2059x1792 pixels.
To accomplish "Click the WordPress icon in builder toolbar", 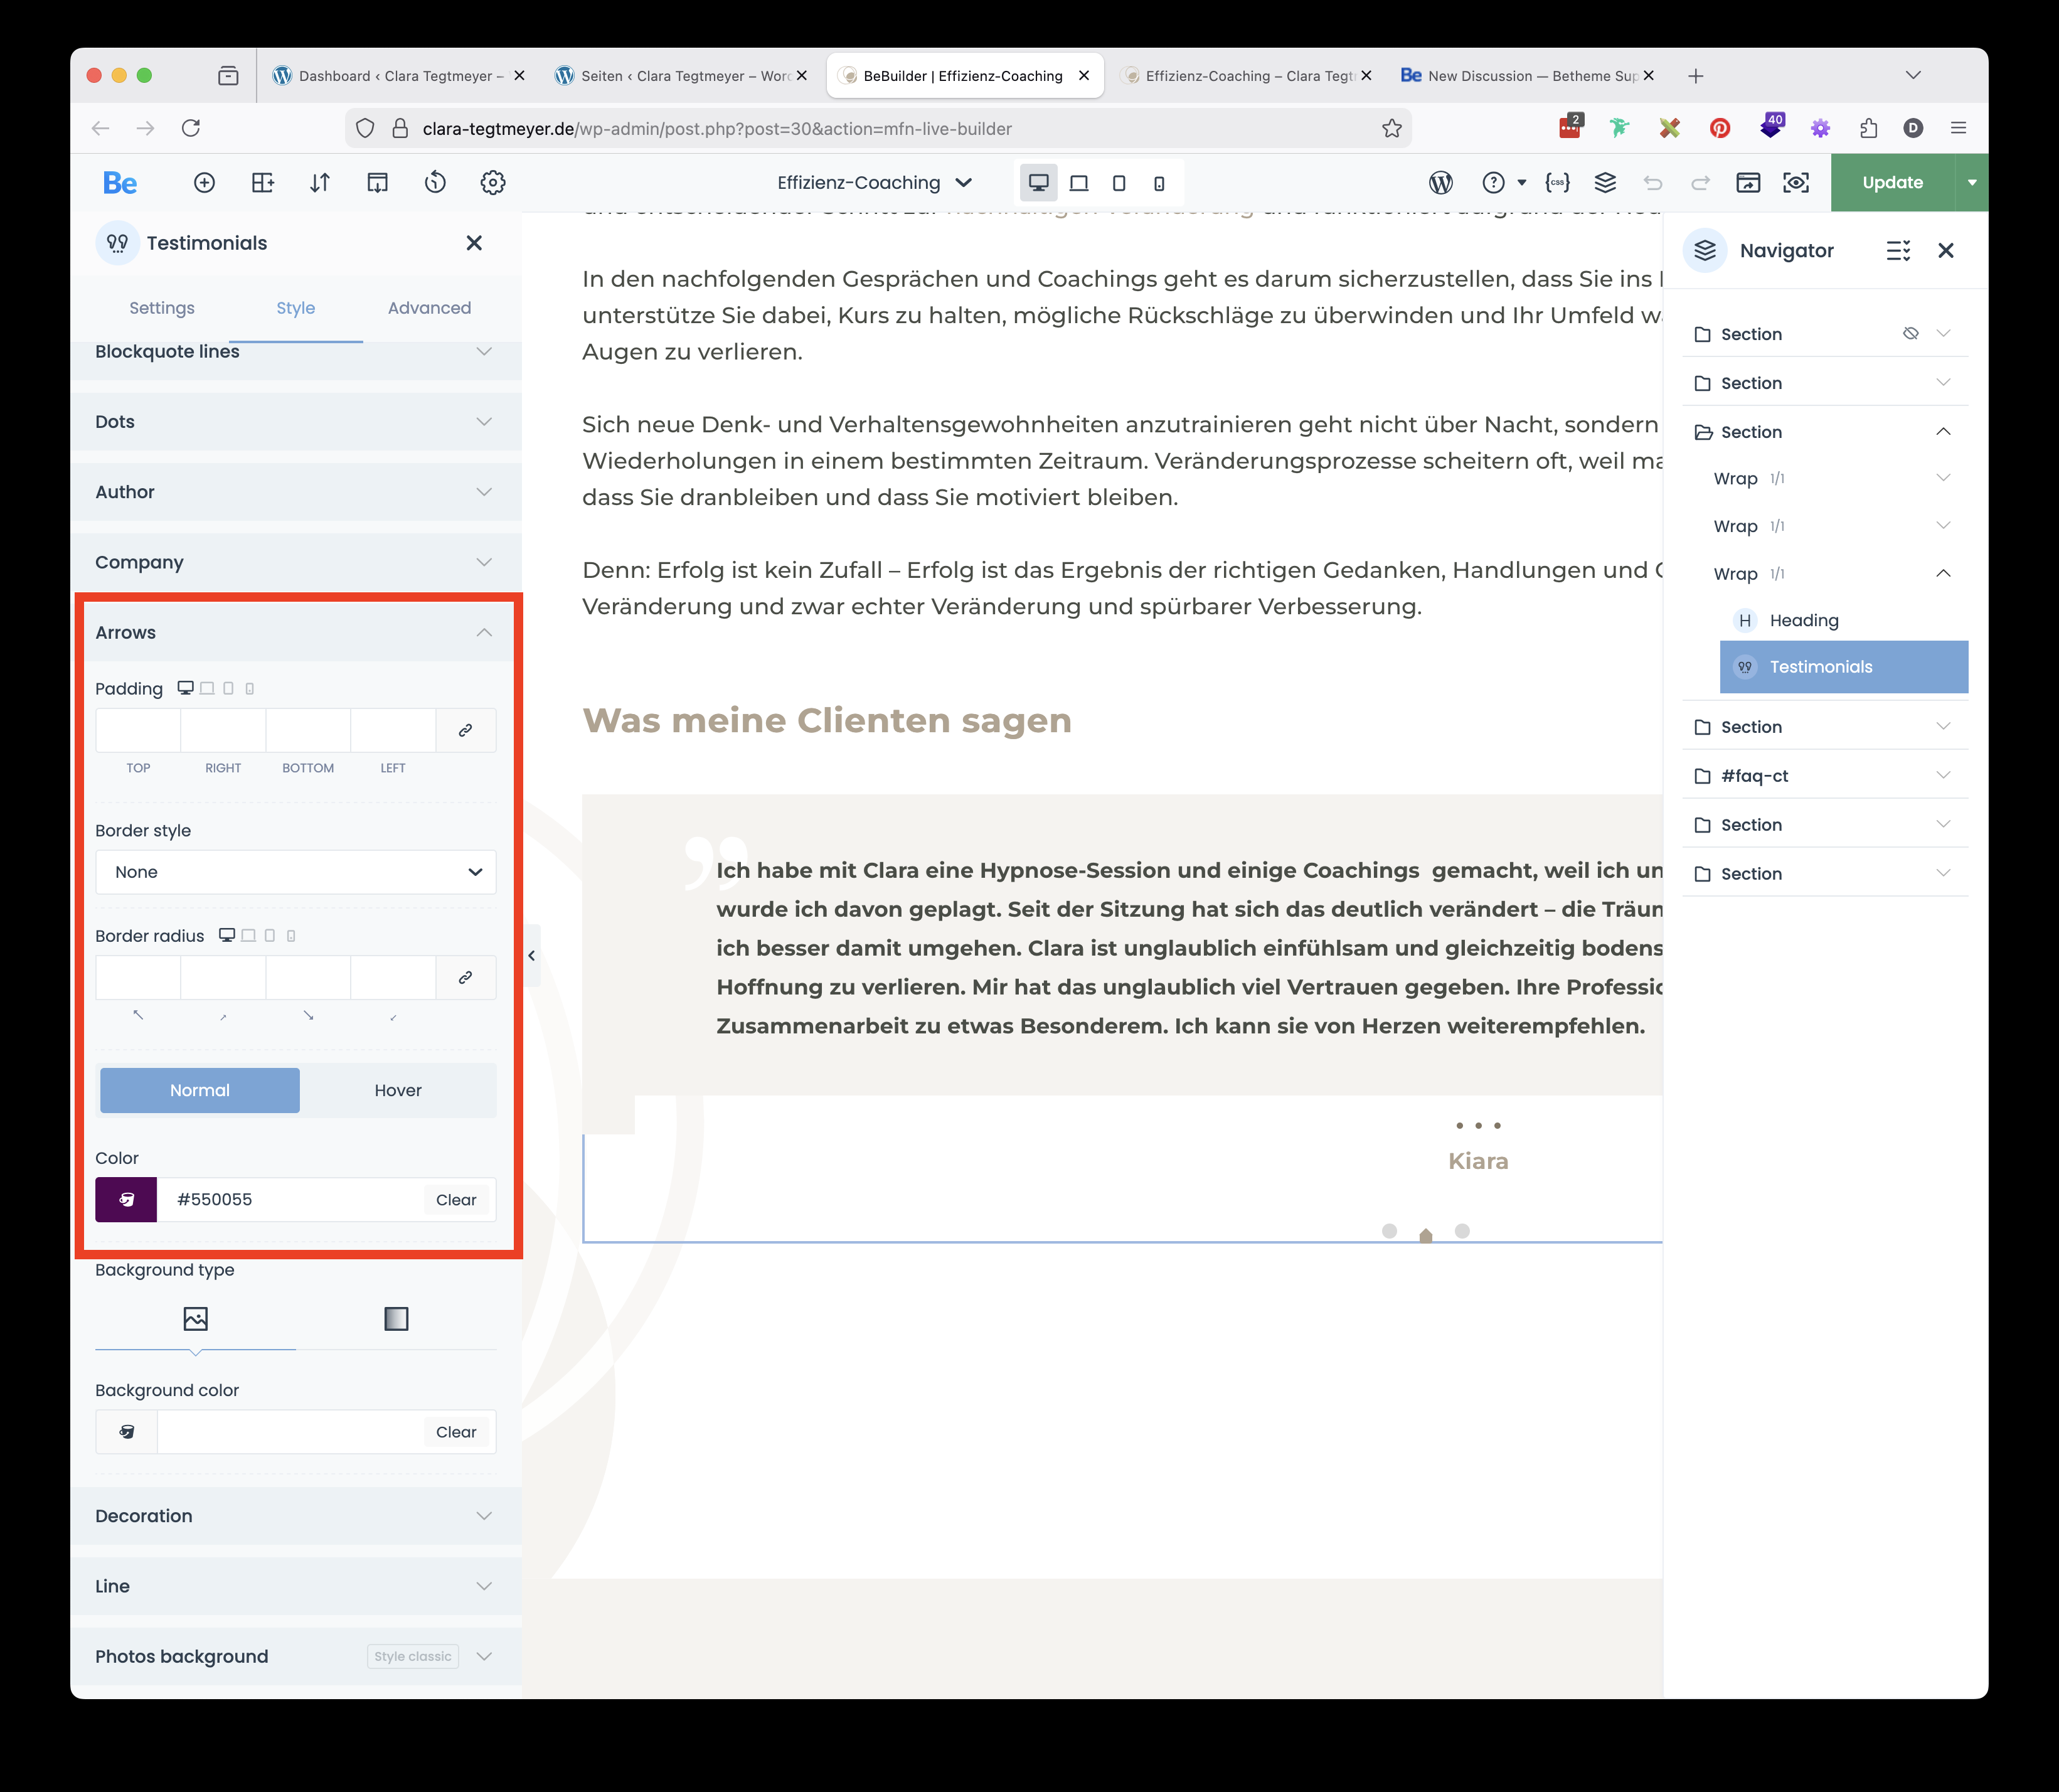I will pos(1441,183).
